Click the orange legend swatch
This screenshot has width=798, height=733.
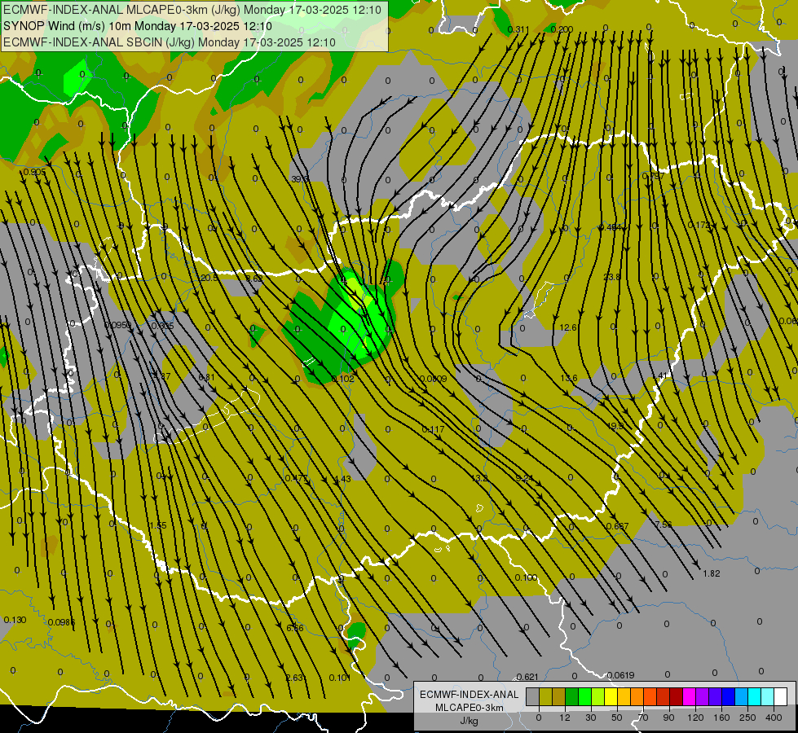[x=637, y=697]
